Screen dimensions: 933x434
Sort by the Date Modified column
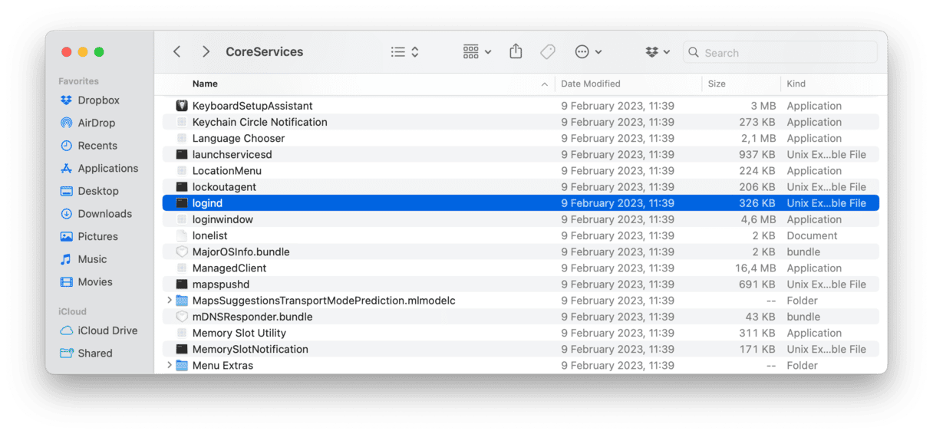591,84
